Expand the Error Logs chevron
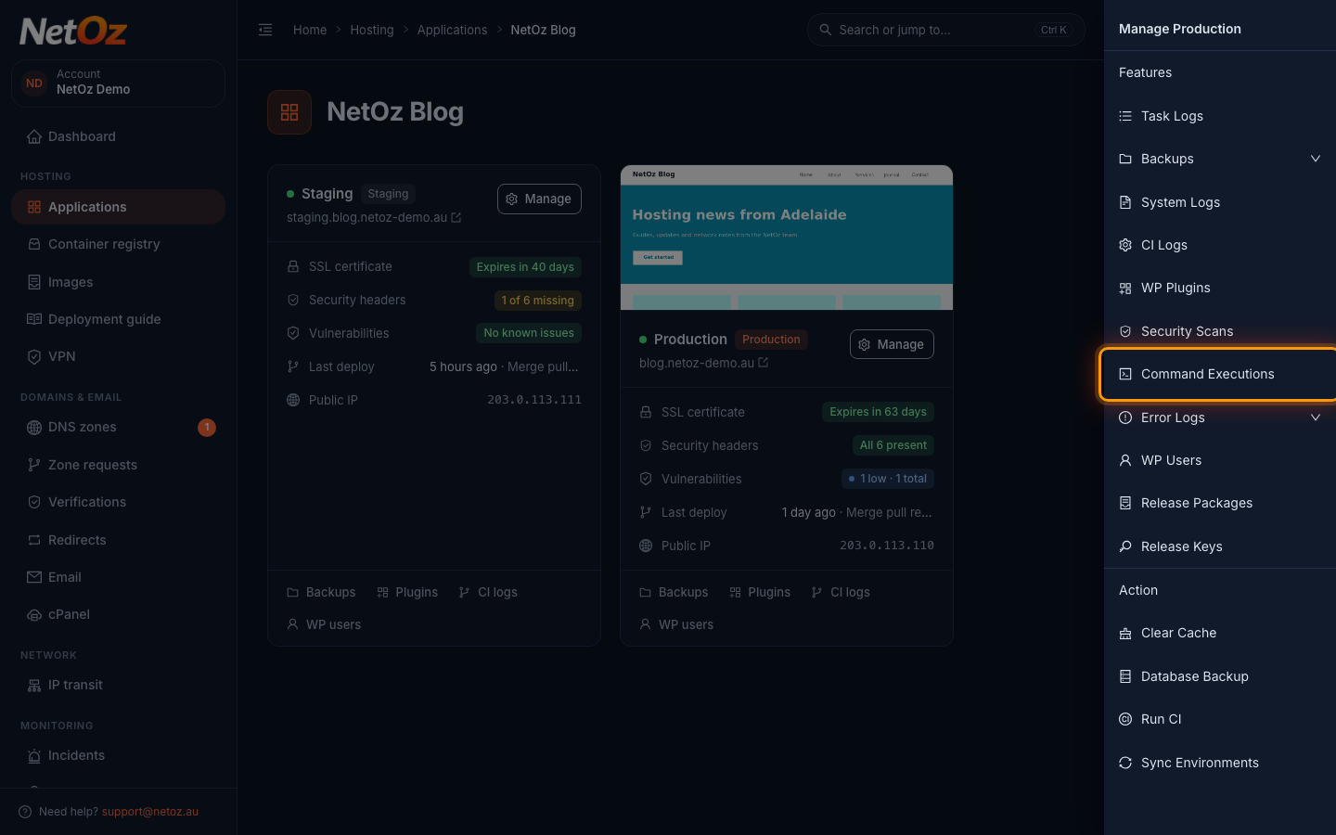 tap(1316, 417)
